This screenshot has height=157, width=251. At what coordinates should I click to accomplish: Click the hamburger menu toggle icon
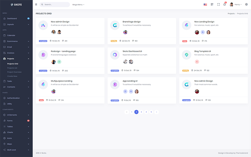point(36,4)
